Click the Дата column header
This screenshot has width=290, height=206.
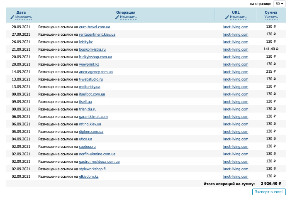21,12
